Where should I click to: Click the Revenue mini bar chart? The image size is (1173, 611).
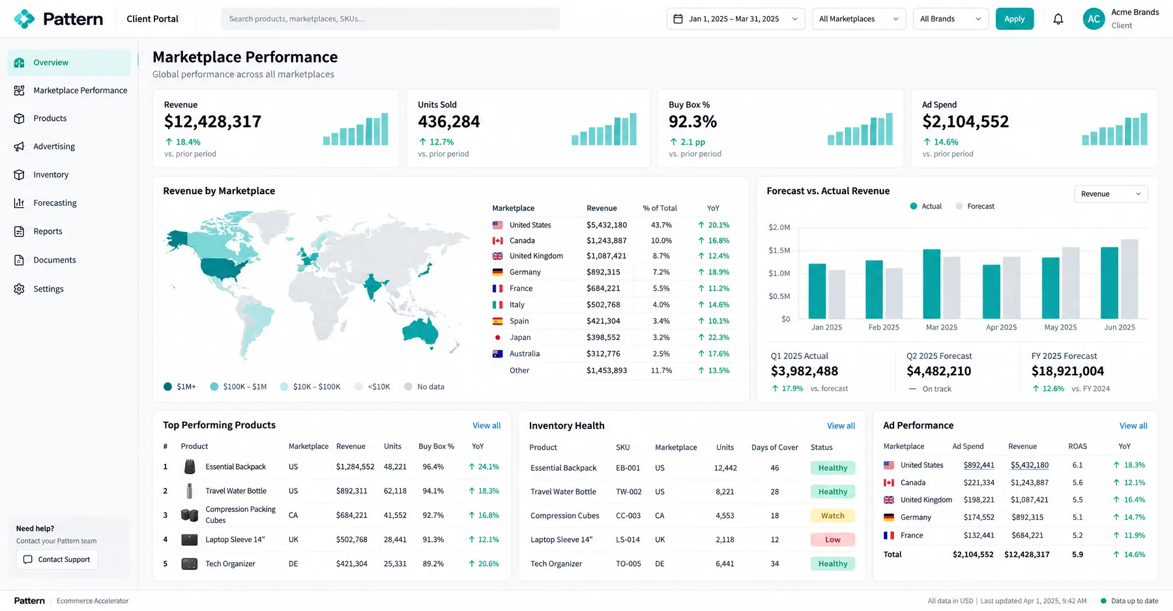355,129
